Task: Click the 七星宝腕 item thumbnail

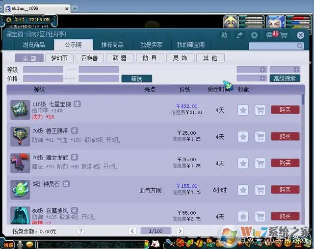Action: pyautogui.click(x=21, y=109)
